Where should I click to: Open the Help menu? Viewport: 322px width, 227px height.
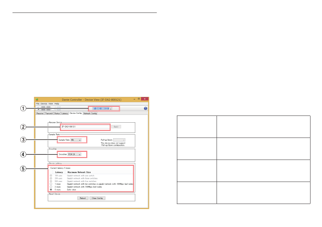tap(57, 104)
